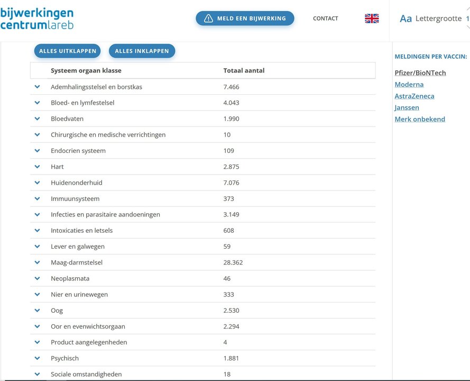Screen dimensions: 470x381
Task: Expand the Bloed- en lymfestelsel row
Action: pyautogui.click(x=38, y=103)
